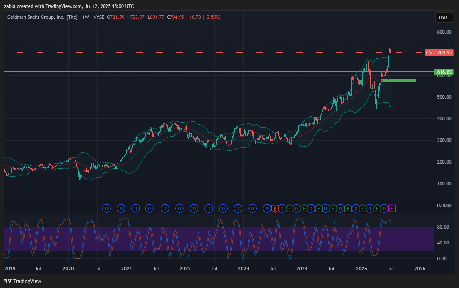Click the TradingView logo at bottom left

click(x=23, y=281)
